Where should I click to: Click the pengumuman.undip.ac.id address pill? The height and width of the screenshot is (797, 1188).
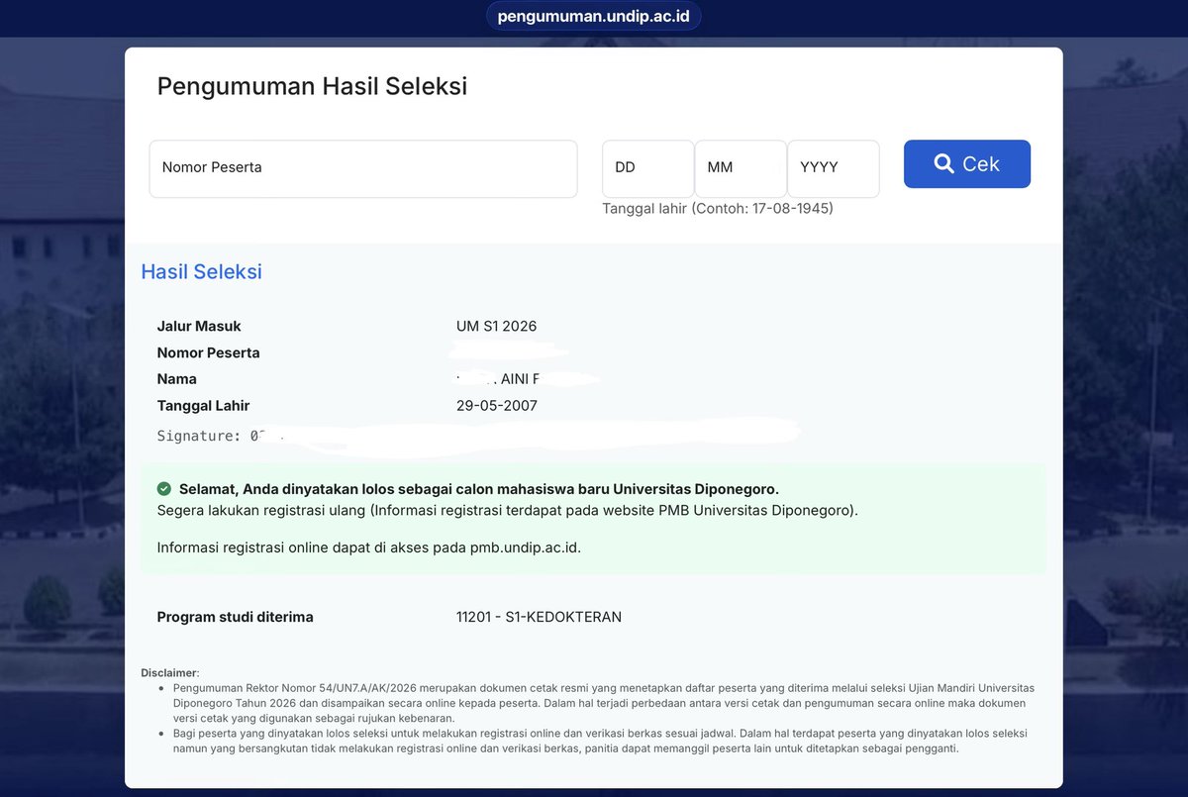pos(593,16)
